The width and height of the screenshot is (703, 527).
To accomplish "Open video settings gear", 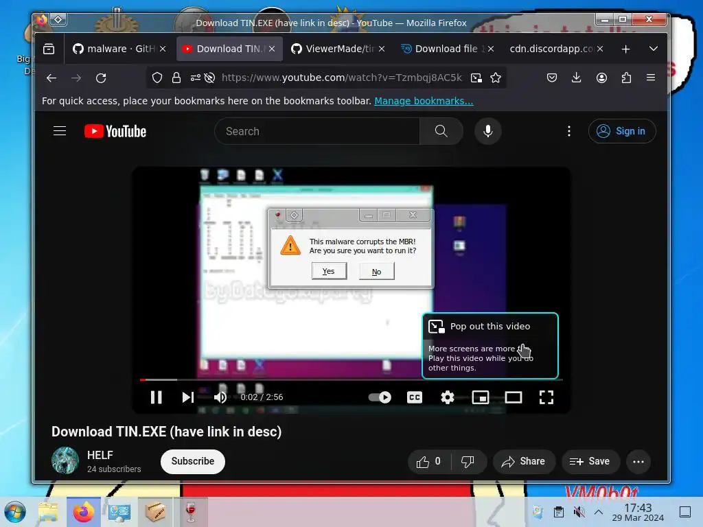I will (447, 397).
